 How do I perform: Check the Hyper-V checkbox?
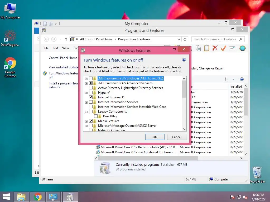coord(91,93)
